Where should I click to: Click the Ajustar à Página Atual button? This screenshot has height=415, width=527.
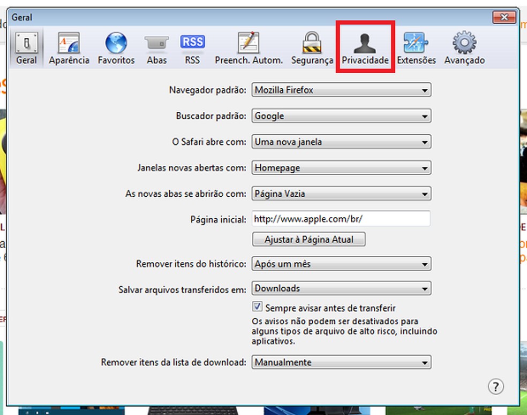309,240
